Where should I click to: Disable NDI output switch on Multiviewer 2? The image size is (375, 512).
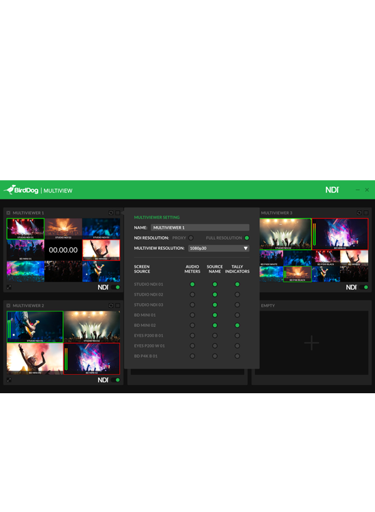click(115, 380)
